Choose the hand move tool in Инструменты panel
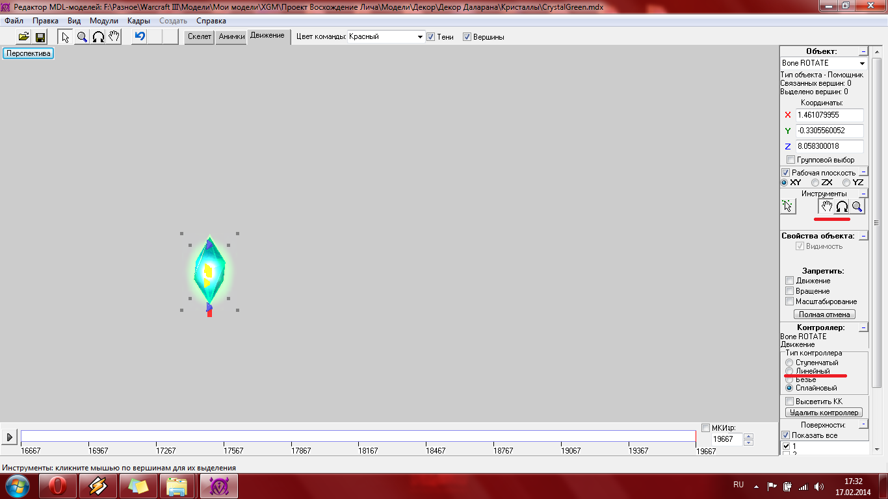 (826, 207)
